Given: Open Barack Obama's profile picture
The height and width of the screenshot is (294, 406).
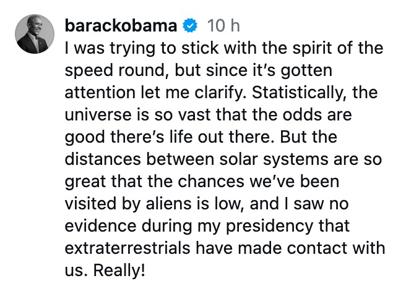Looking at the screenshot, I should pyautogui.click(x=35, y=33).
